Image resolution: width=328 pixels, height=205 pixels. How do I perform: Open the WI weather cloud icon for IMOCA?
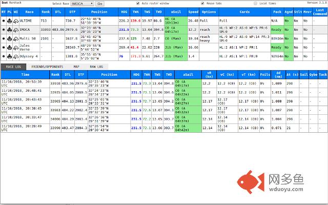pyautogui.click(x=16, y=30)
